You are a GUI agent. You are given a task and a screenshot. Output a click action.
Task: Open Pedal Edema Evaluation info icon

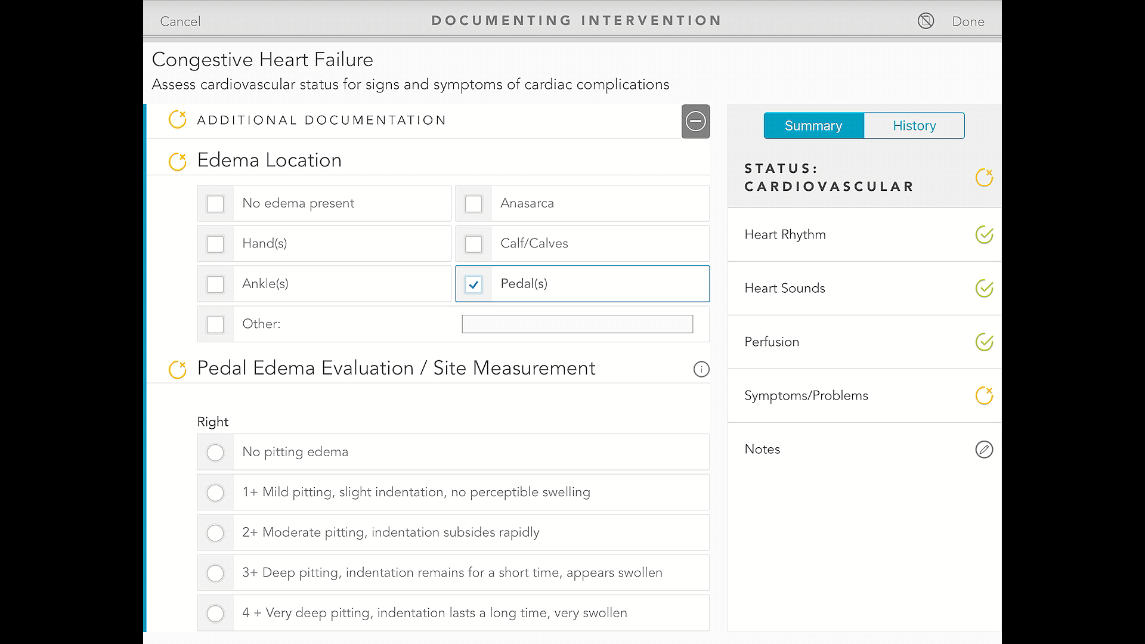pos(701,369)
